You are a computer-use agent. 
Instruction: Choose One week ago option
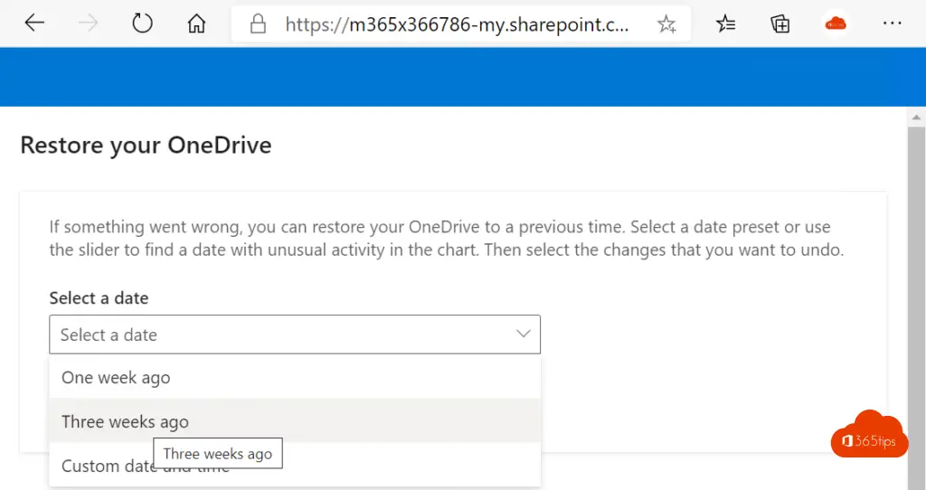click(x=295, y=377)
